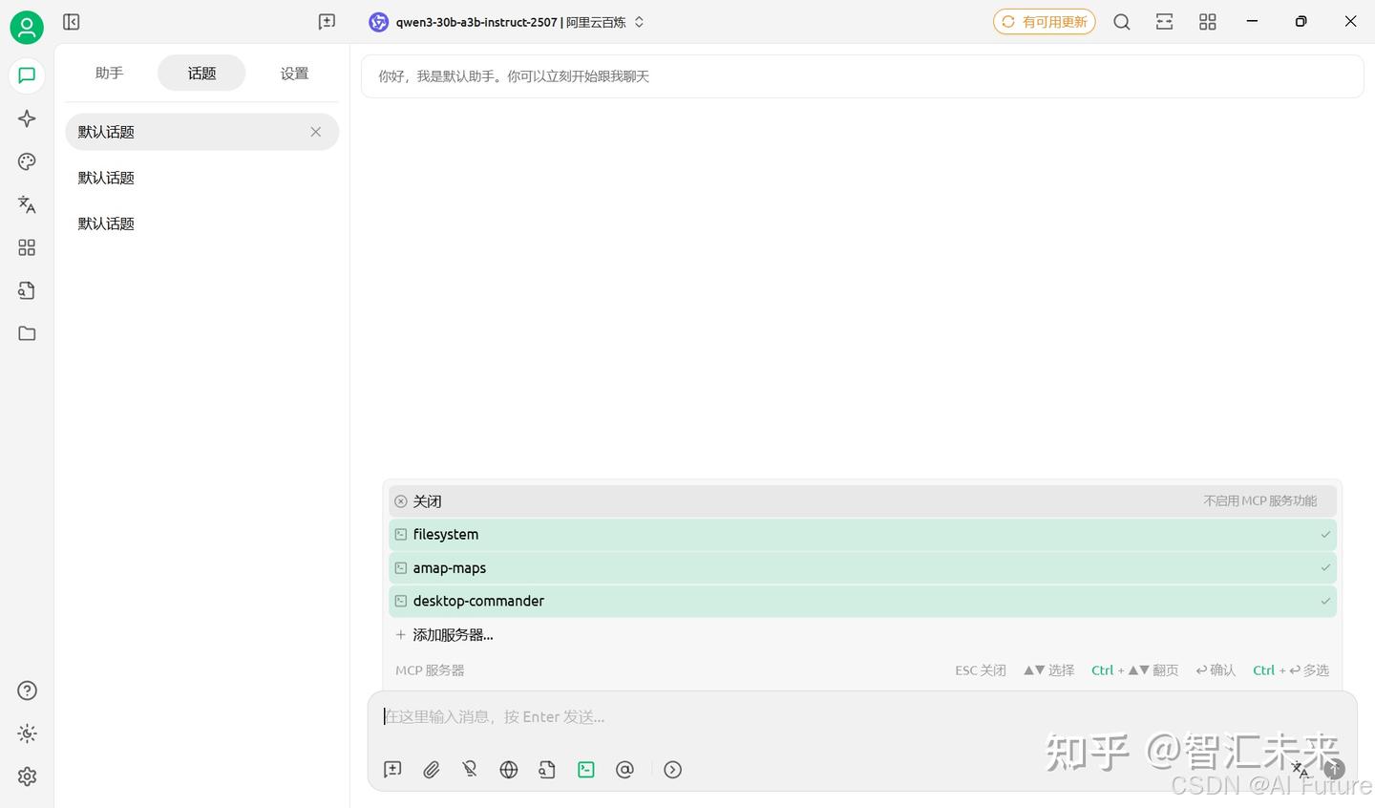The width and height of the screenshot is (1375, 808).
Task: Collapse the assistants side panel
Action: tap(71, 22)
